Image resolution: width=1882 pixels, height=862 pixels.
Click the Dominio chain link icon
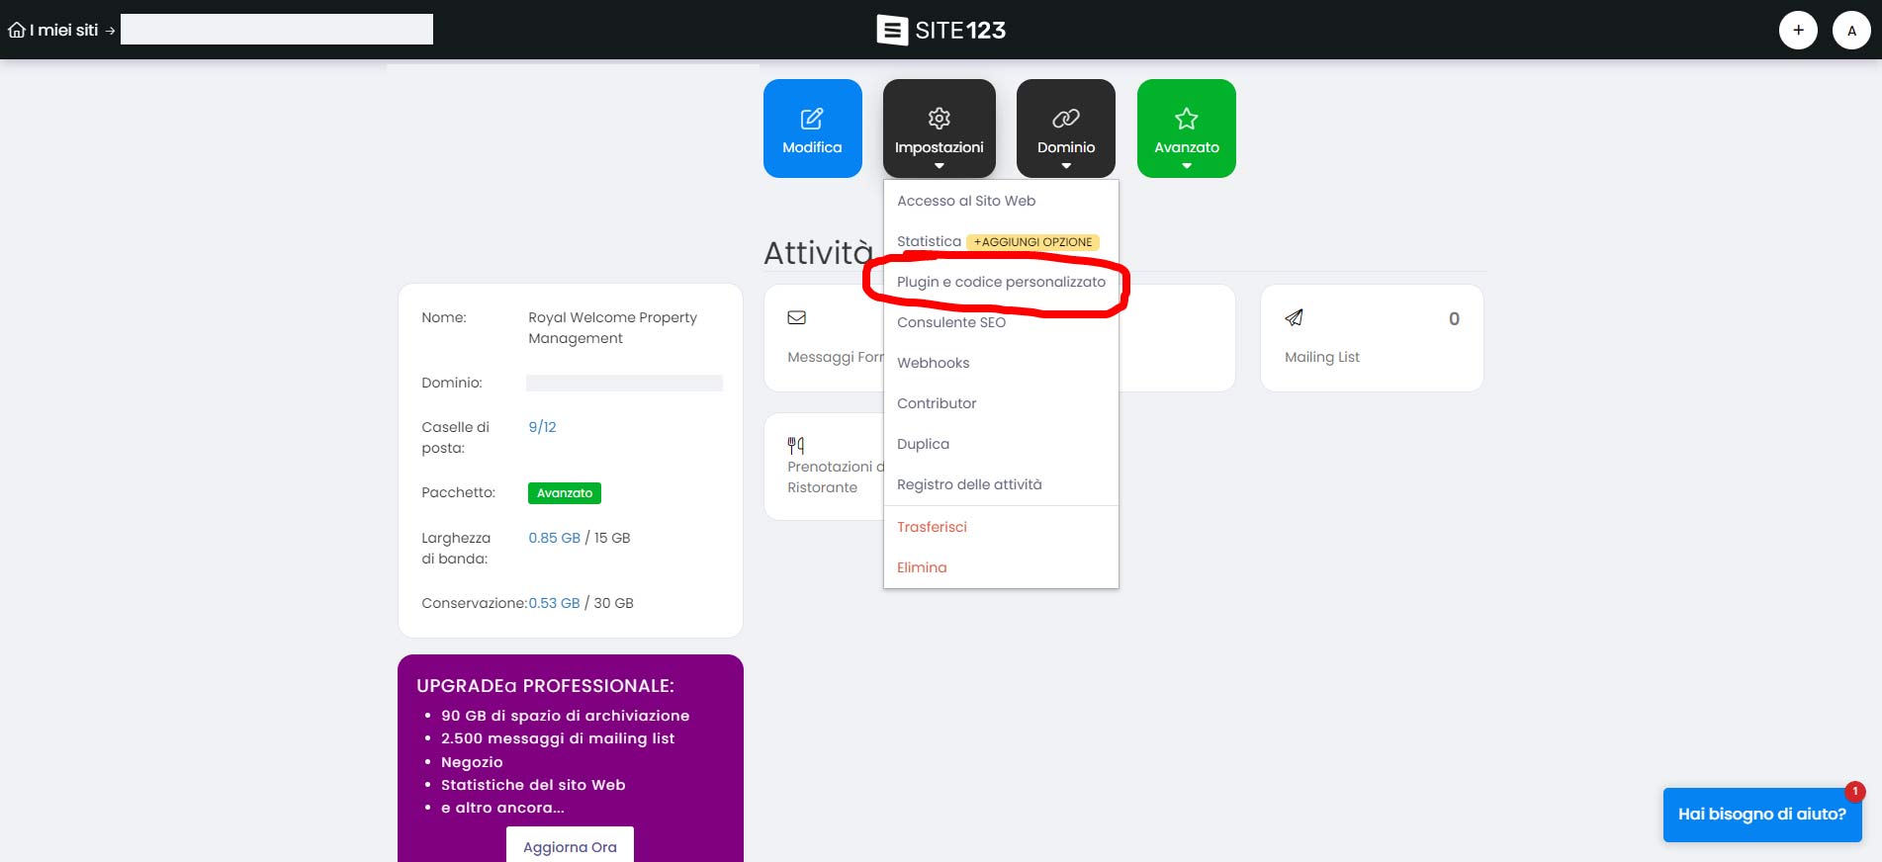pos(1065,119)
